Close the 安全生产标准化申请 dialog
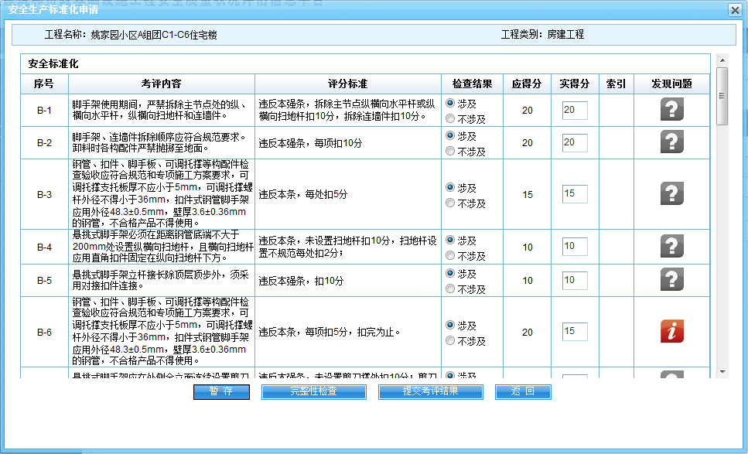748x454 pixels. (733, 10)
